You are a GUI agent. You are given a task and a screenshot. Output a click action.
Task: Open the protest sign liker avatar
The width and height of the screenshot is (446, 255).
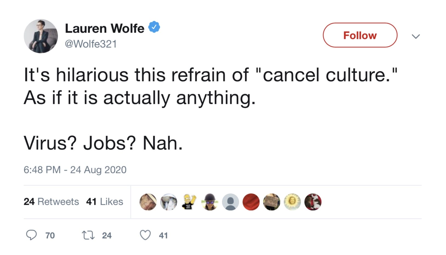click(272, 202)
